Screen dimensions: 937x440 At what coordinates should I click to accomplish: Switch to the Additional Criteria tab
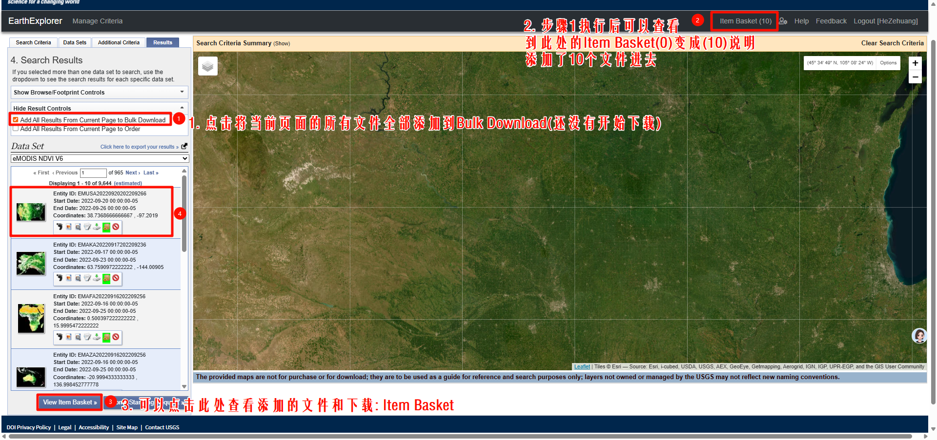tap(119, 42)
